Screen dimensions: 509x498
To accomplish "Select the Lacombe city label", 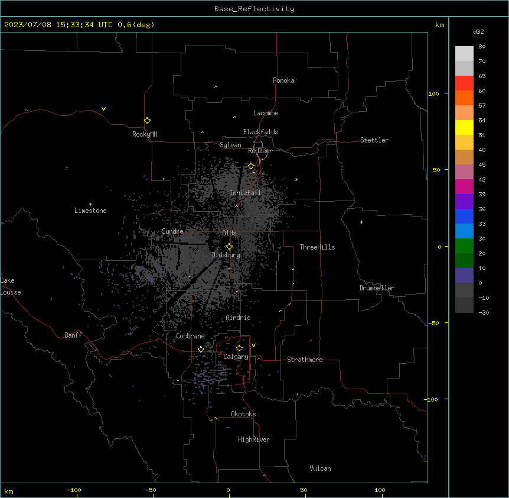I will pos(266,113).
